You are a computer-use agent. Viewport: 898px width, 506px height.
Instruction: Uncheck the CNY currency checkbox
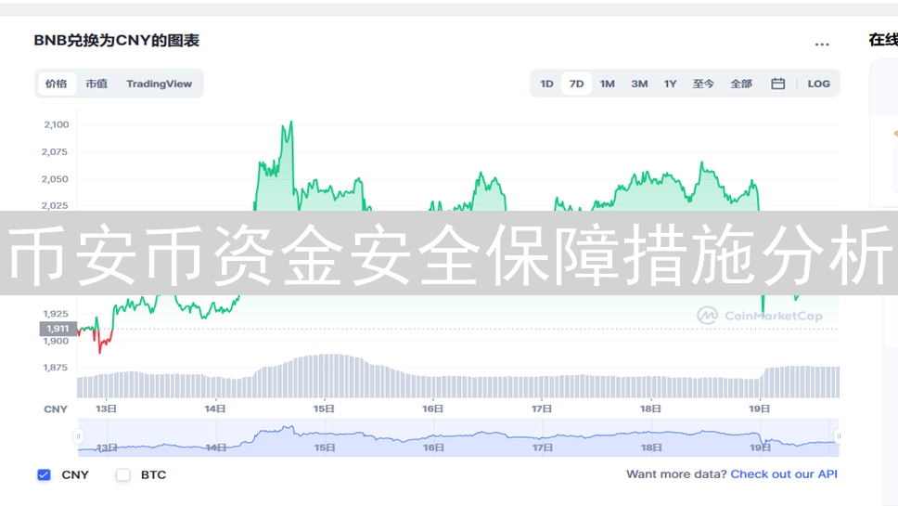45,475
